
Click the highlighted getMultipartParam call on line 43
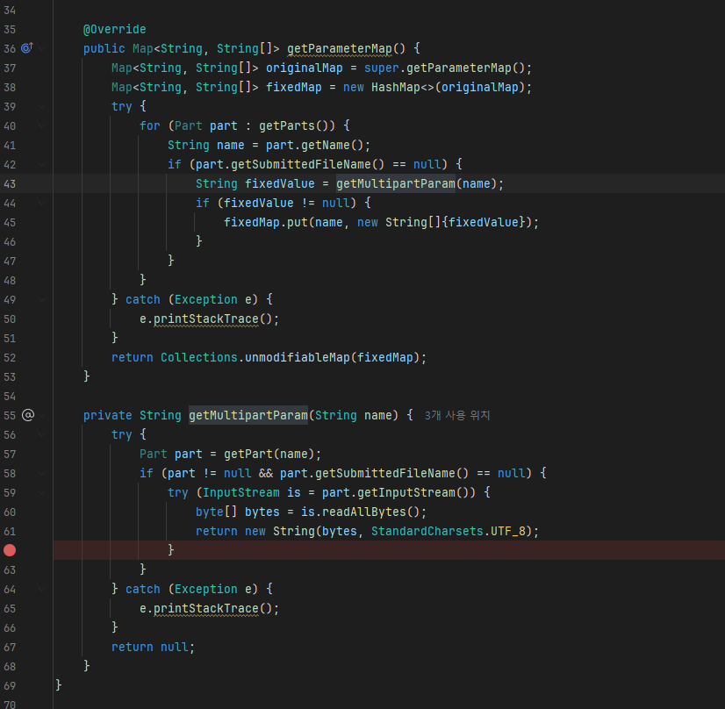point(396,184)
